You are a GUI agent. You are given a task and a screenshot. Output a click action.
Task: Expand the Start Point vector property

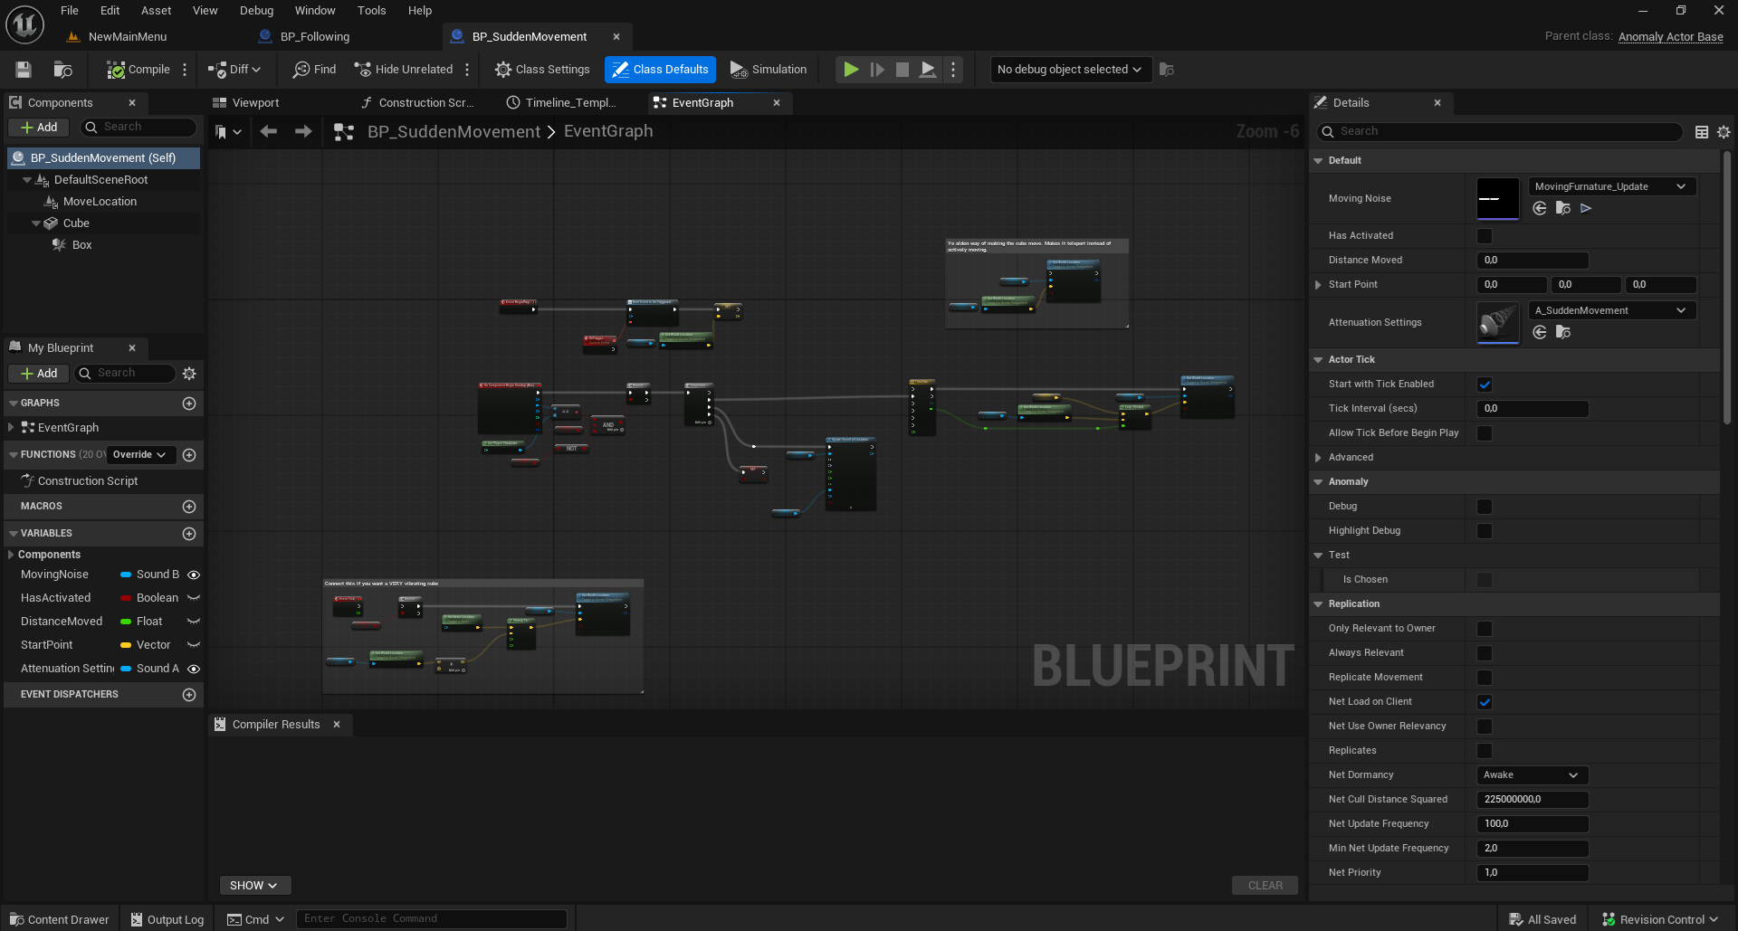tap(1318, 285)
